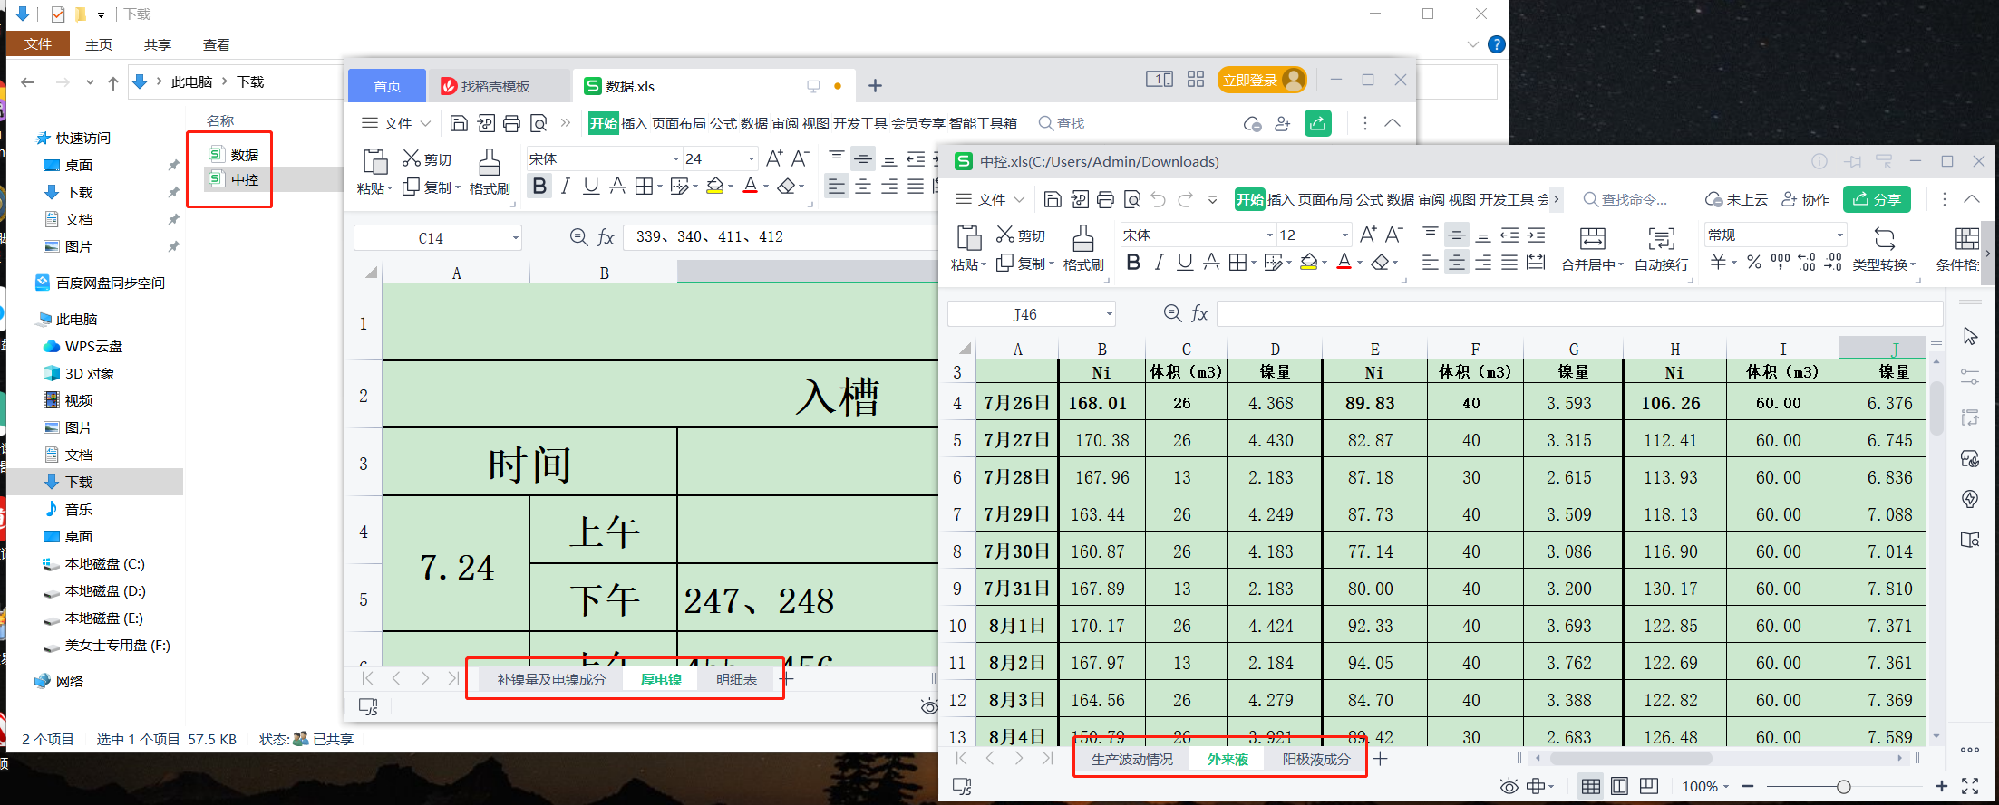
Task: Toggle Italic in 数据.xls window
Action: (566, 186)
